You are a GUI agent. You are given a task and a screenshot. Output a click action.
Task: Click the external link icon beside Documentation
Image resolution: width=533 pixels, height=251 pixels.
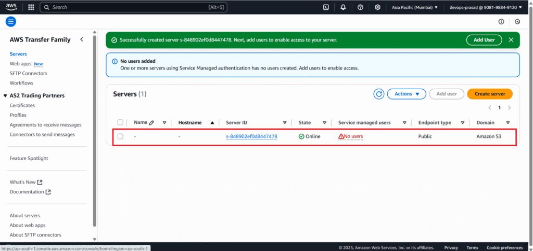48,192
